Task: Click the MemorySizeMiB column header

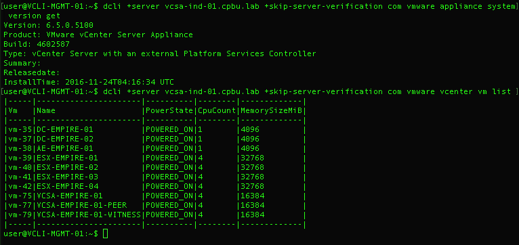Action: (x=272, y=110)
